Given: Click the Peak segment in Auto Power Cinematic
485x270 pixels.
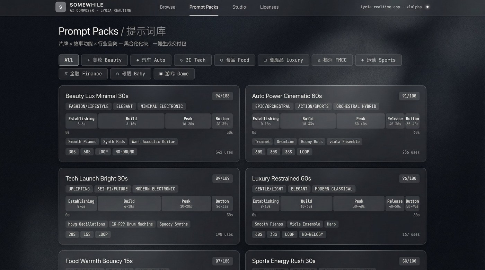Looking at the screenshot, I should 360,121.
